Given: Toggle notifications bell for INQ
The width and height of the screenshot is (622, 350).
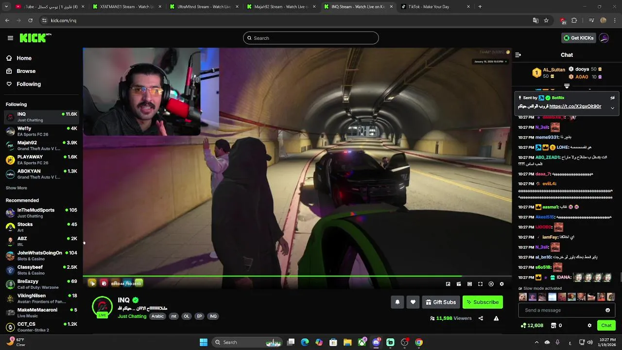Looking at the screenshot, I should 397,302.
